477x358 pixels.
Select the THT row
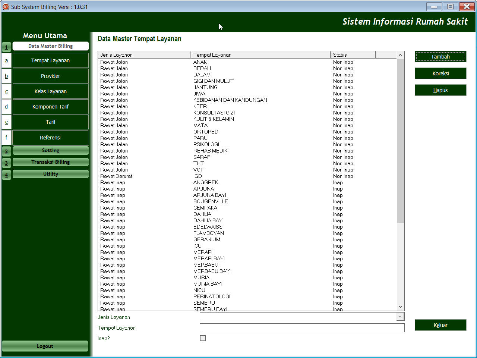[x=247, y=163]
